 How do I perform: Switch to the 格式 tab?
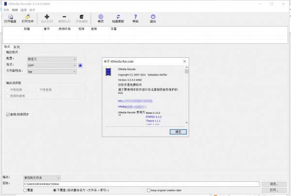pyautogui.click(x=7, y=47)
